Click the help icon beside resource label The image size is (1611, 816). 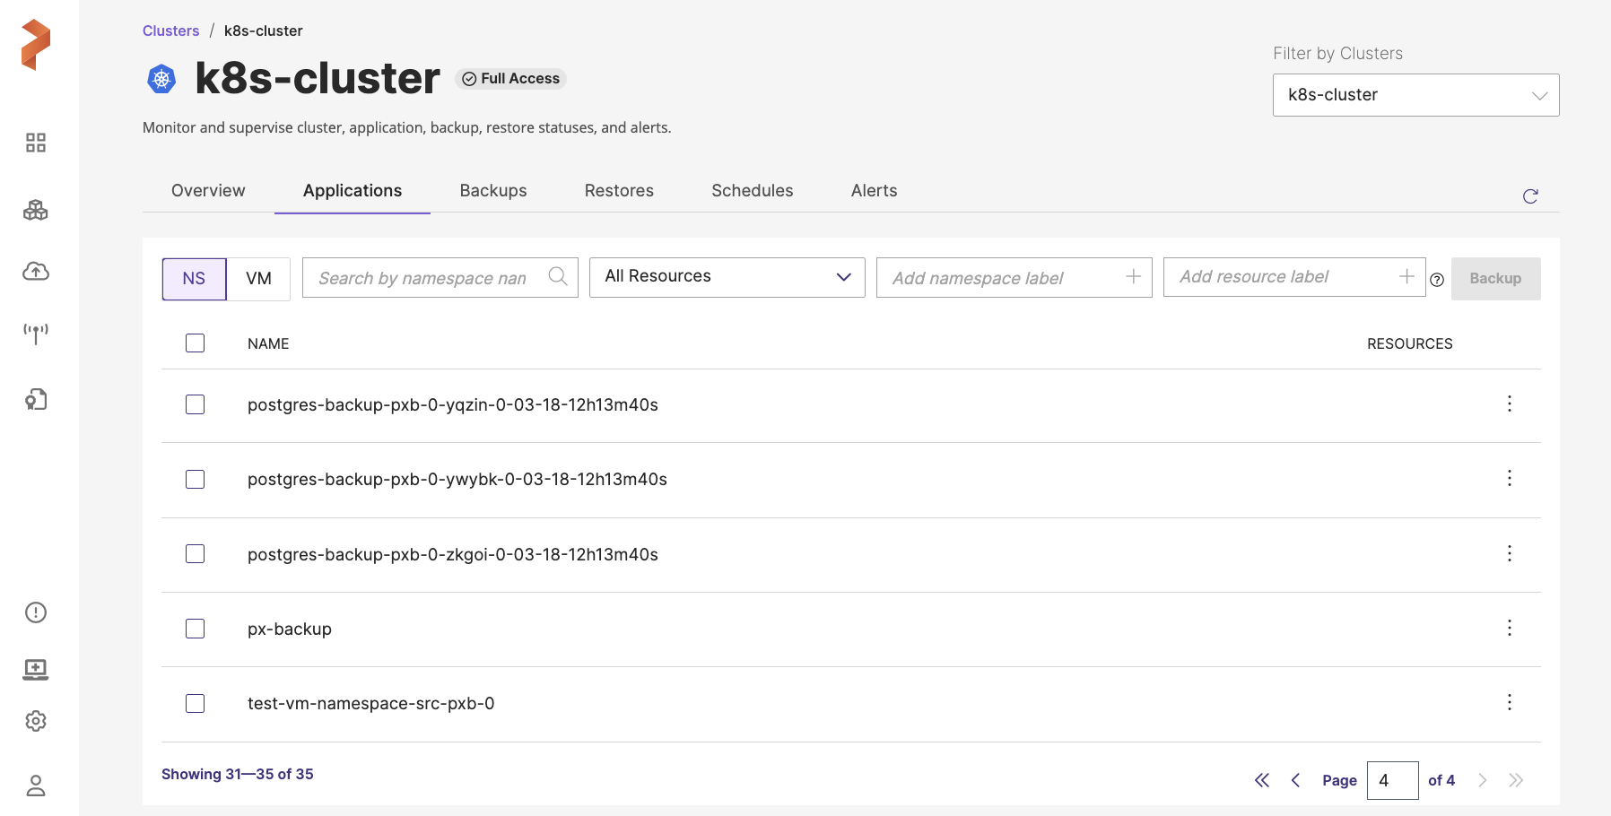click(1437, 280)
